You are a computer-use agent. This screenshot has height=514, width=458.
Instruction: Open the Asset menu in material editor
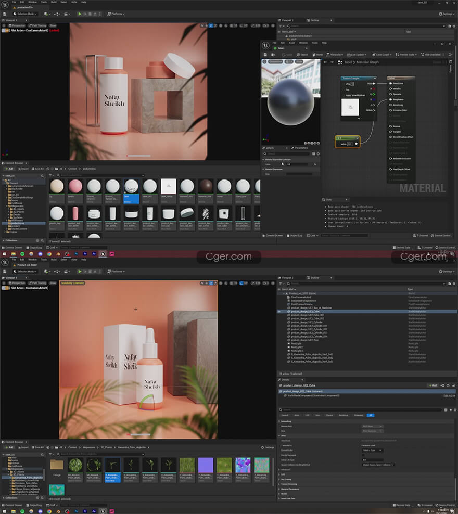pos(292,43)
